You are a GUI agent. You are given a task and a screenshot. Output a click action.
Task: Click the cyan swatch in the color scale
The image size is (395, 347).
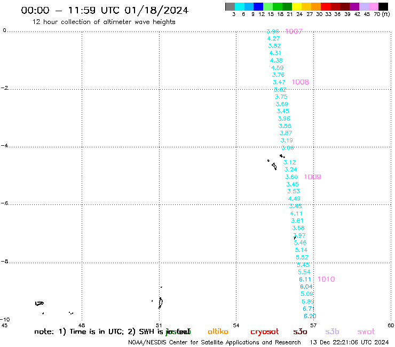point(240,6)
